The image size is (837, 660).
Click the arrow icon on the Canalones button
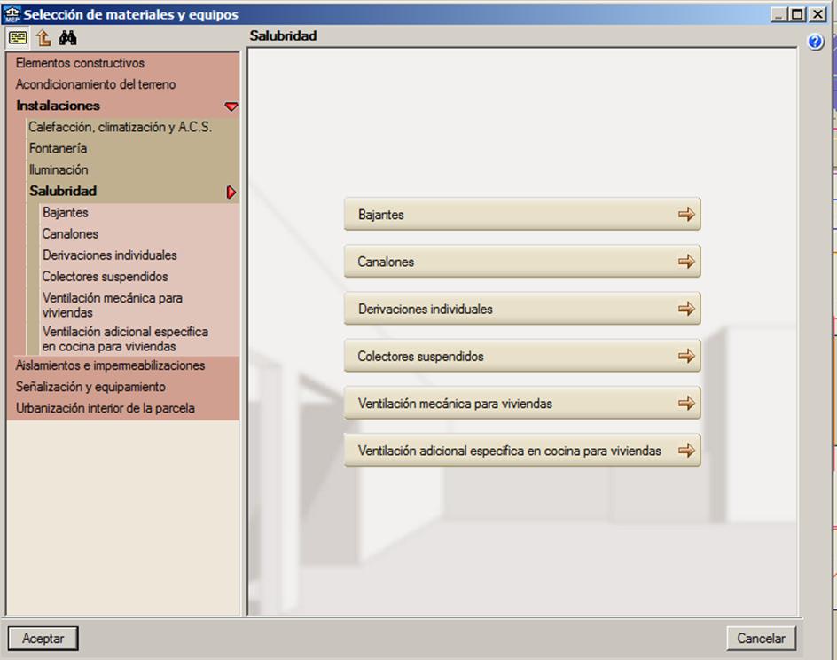tap(686, 262)
